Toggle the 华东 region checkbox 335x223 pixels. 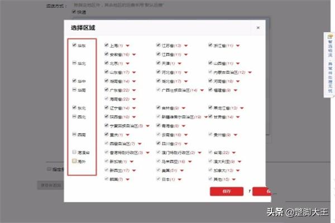coord(74,45)
